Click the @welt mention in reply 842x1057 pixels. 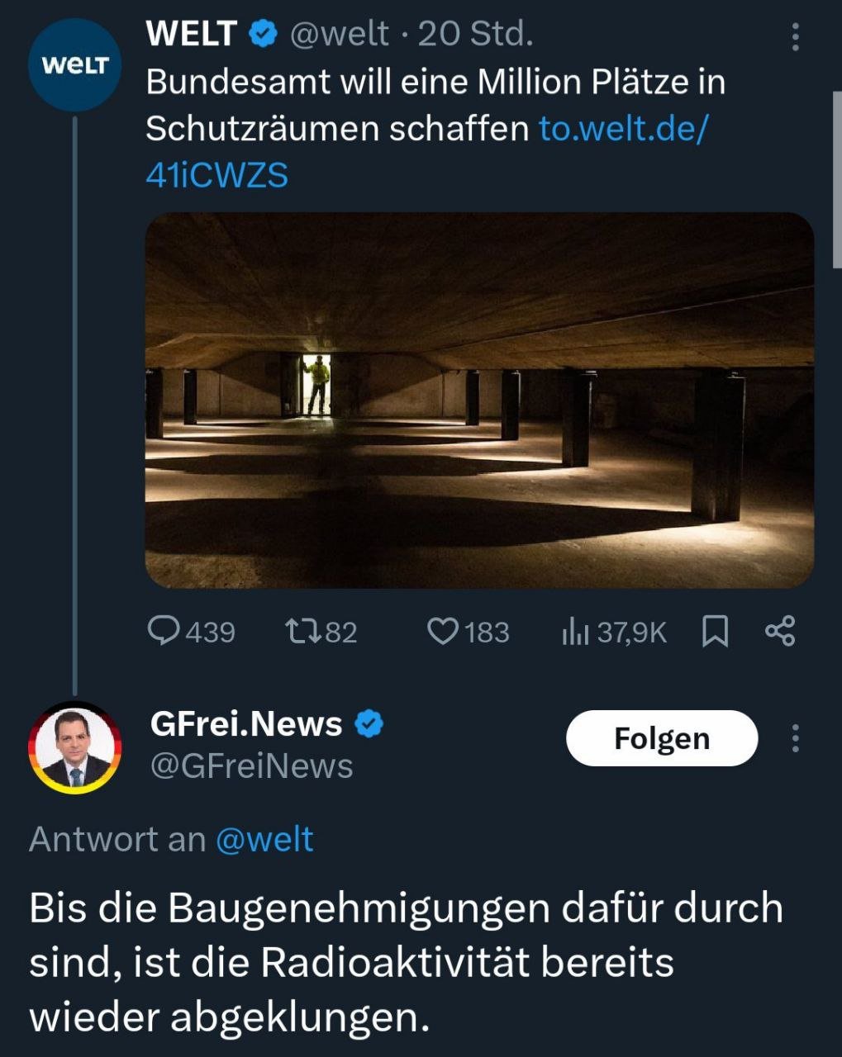click(264, 840)
